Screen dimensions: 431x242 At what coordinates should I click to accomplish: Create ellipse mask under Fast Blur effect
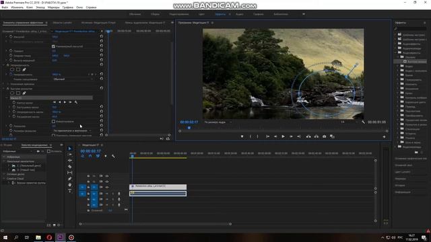click(x=12, y=93)
